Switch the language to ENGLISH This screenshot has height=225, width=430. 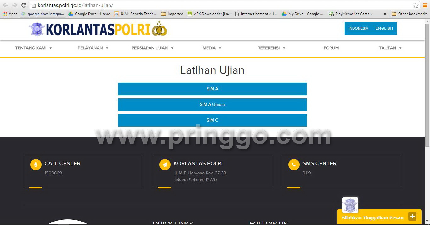(384, 28)
